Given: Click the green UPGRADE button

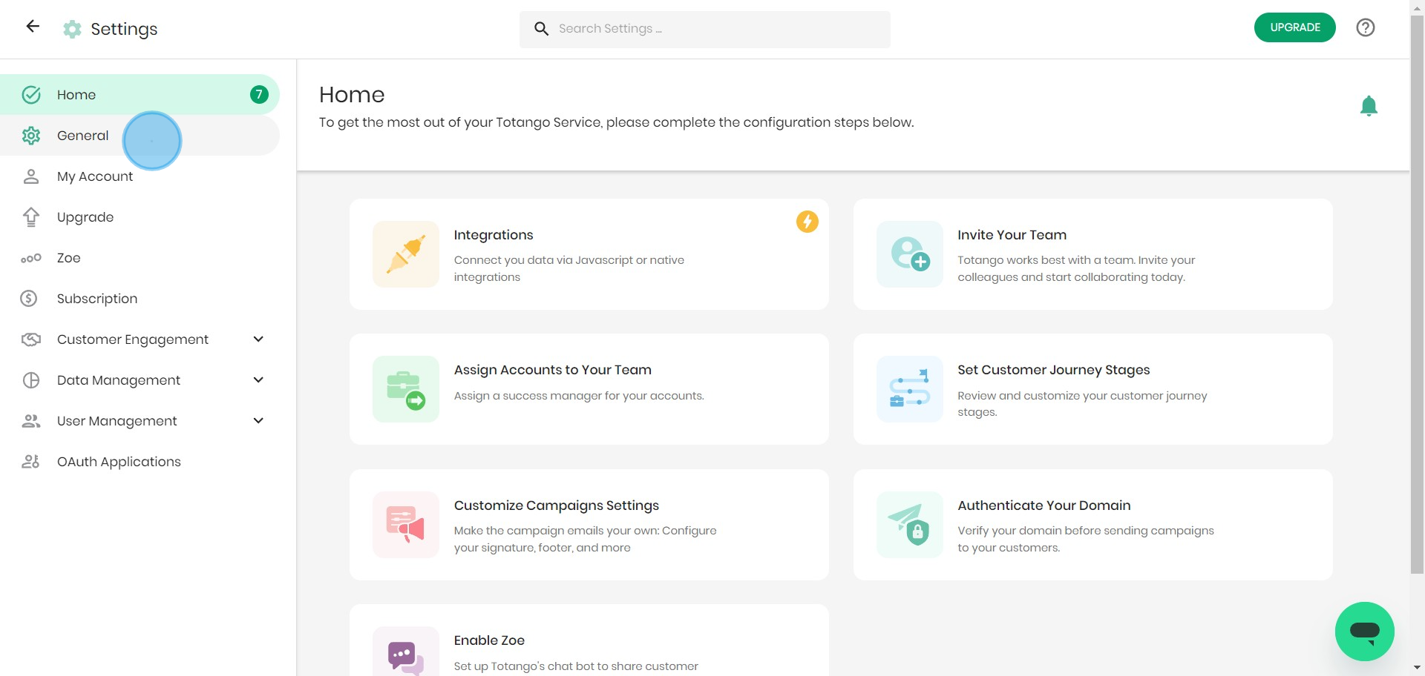Looking at the screenshot, I should [1295, 27].
